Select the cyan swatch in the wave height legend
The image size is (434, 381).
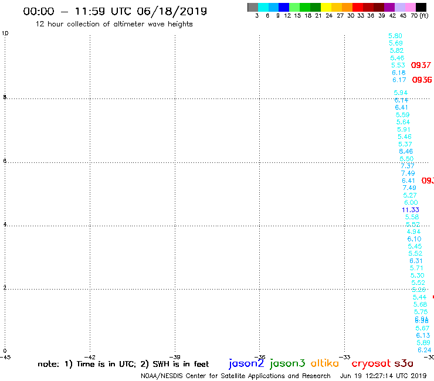(x=263, y=7)
